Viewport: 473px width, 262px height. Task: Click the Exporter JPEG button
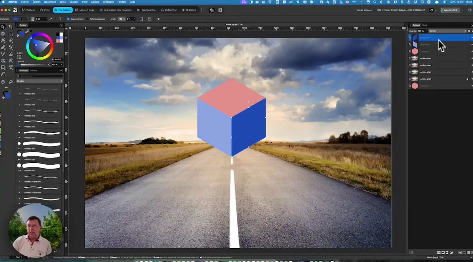tap(450, 10)
